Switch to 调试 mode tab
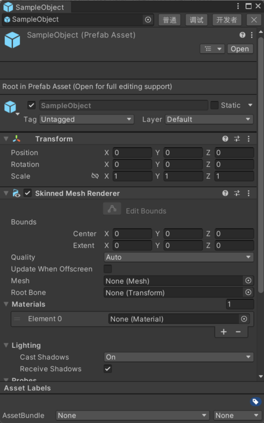This screenshot has height=423, width=264. [x=197, y=20]
